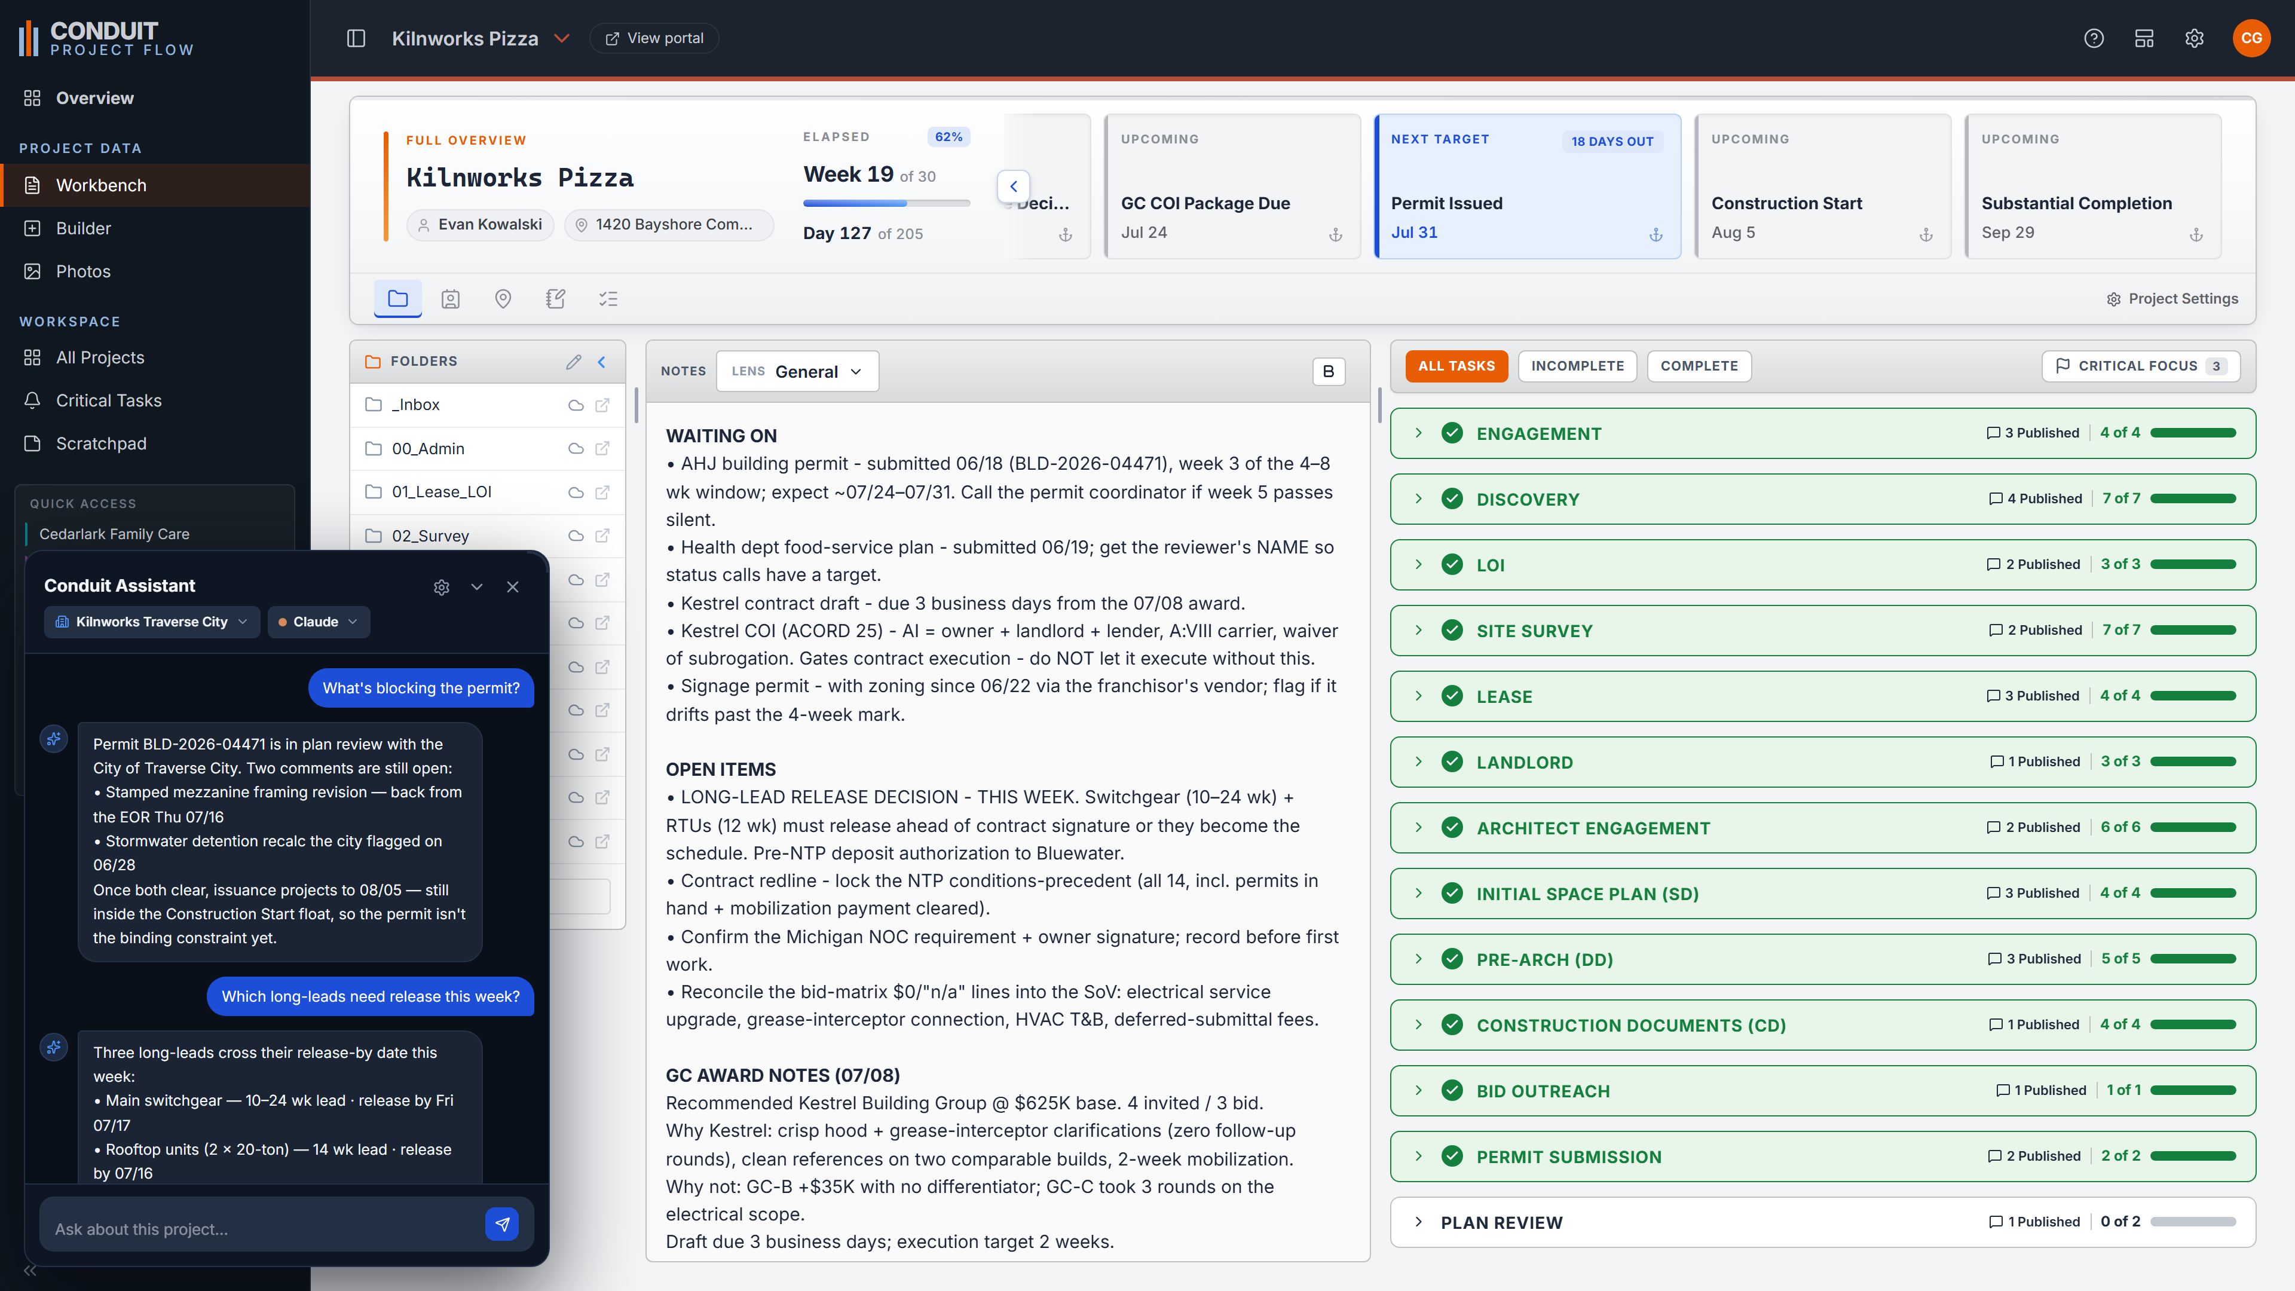Open 00_Admin folder in external link
Screen dimensions: 2295x1291
click(x=602, y=448)
